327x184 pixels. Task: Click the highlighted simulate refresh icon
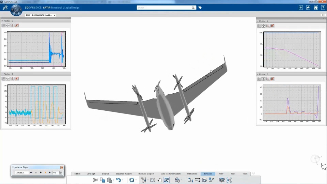click(x=167, y=180)
